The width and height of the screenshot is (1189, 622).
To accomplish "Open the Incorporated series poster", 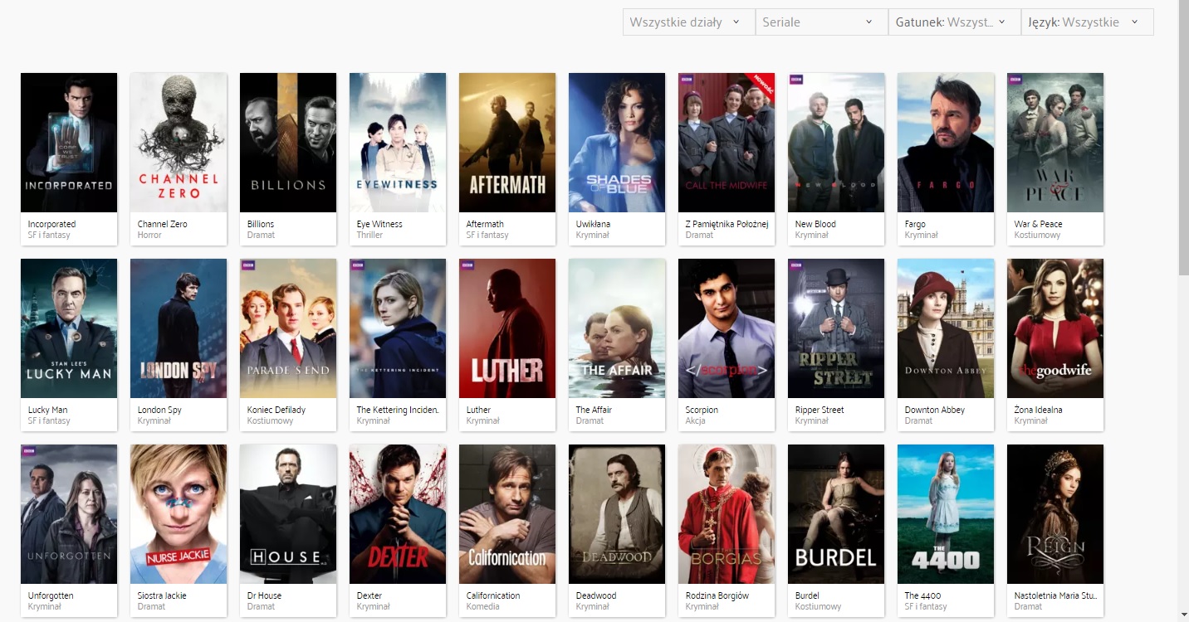I will pyautogui.click(x=69, y=143).
